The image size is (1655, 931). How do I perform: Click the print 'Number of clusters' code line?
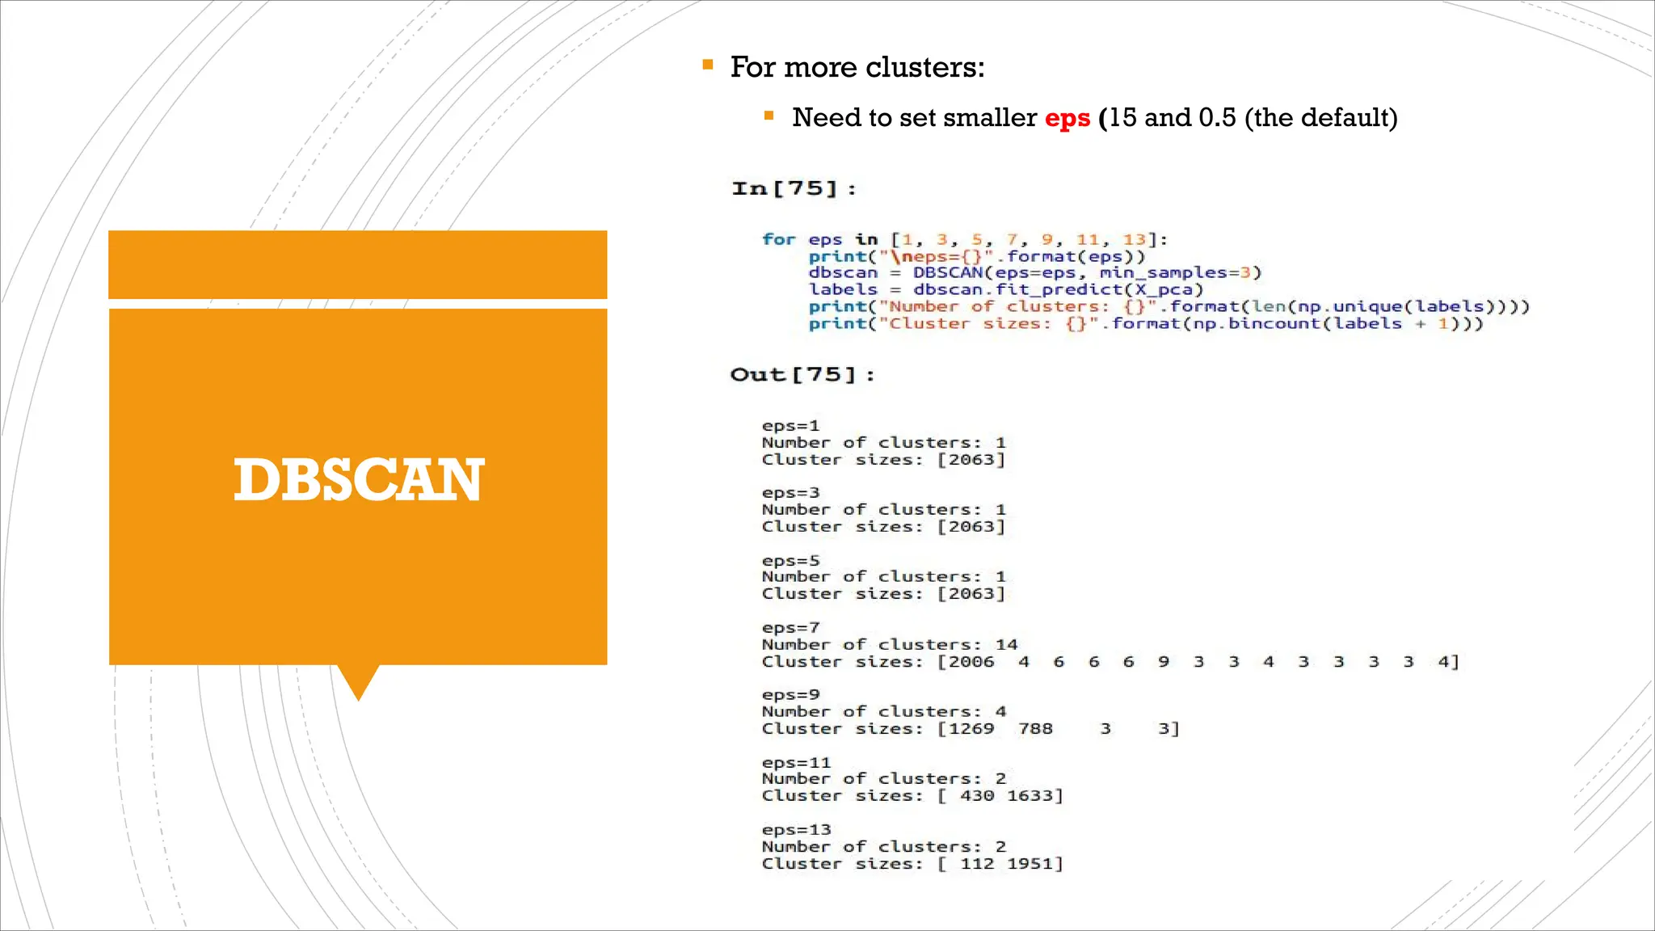pyautogui.click(x=1169, y=306)
